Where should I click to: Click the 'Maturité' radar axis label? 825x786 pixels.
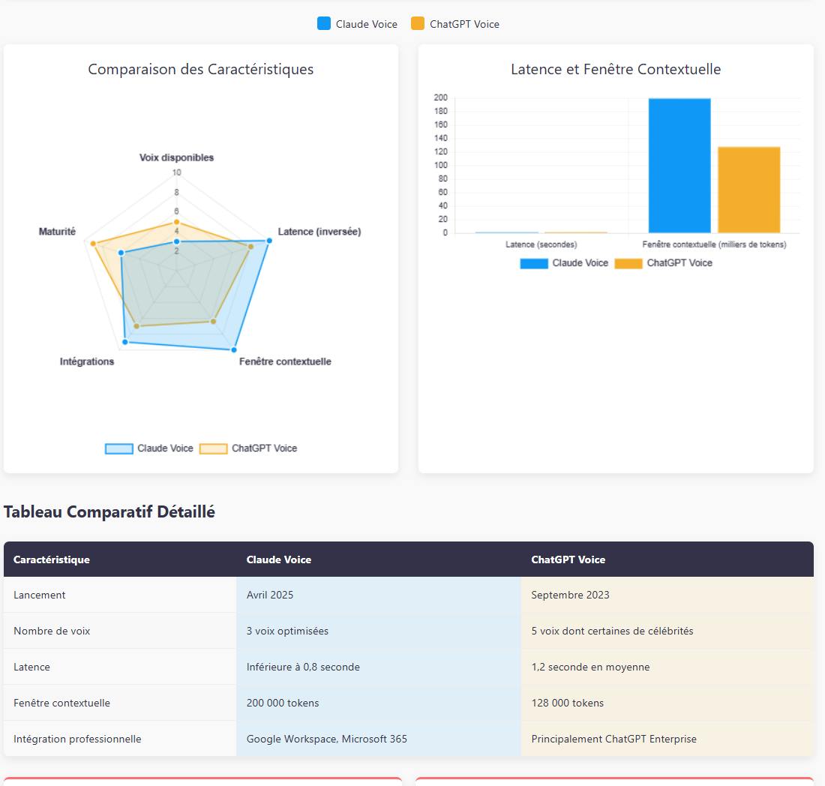(x=57, y=232)
